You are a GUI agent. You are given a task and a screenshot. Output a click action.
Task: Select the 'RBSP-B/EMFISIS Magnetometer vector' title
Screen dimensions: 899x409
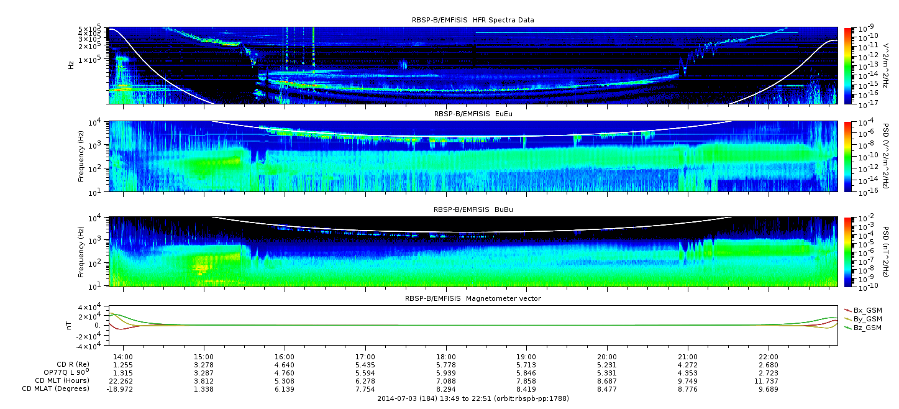[473, 298]
